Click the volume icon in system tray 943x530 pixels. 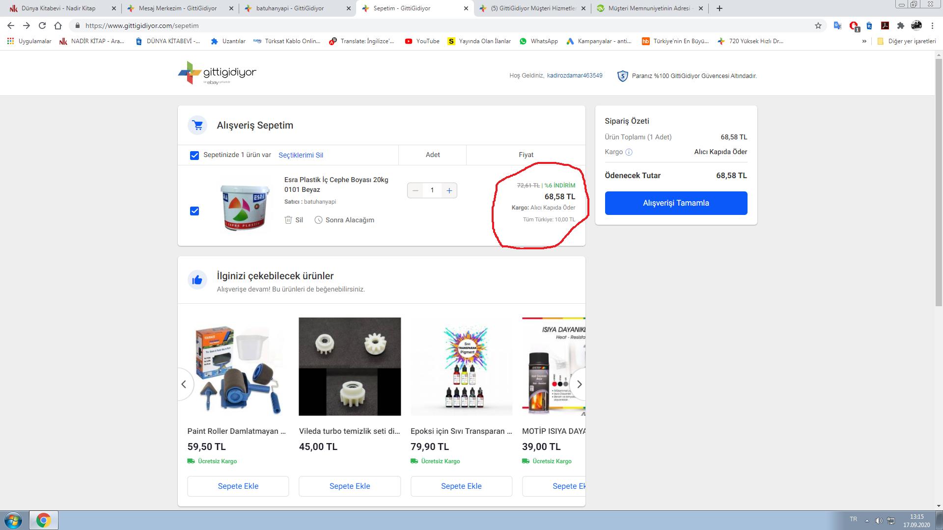[879, 521]
